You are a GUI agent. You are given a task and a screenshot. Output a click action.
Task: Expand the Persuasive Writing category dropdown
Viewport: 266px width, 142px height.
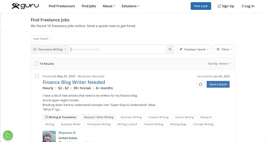pos(50,49)
